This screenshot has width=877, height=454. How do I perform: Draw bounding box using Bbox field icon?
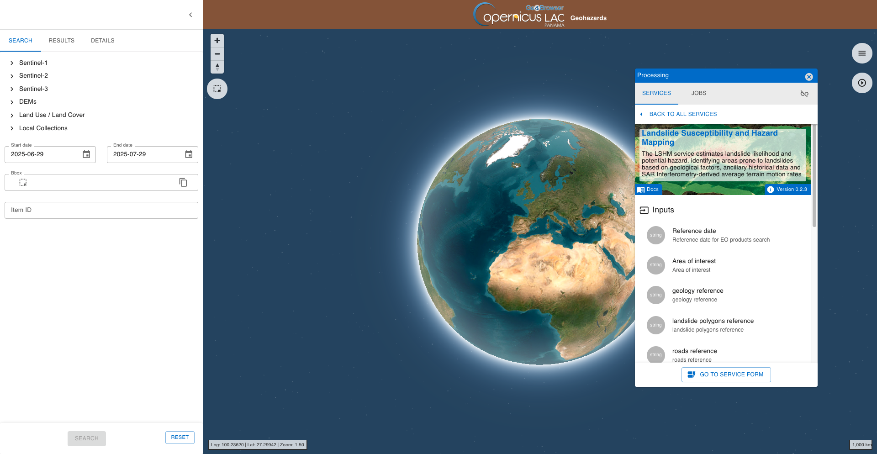[23, 183]
